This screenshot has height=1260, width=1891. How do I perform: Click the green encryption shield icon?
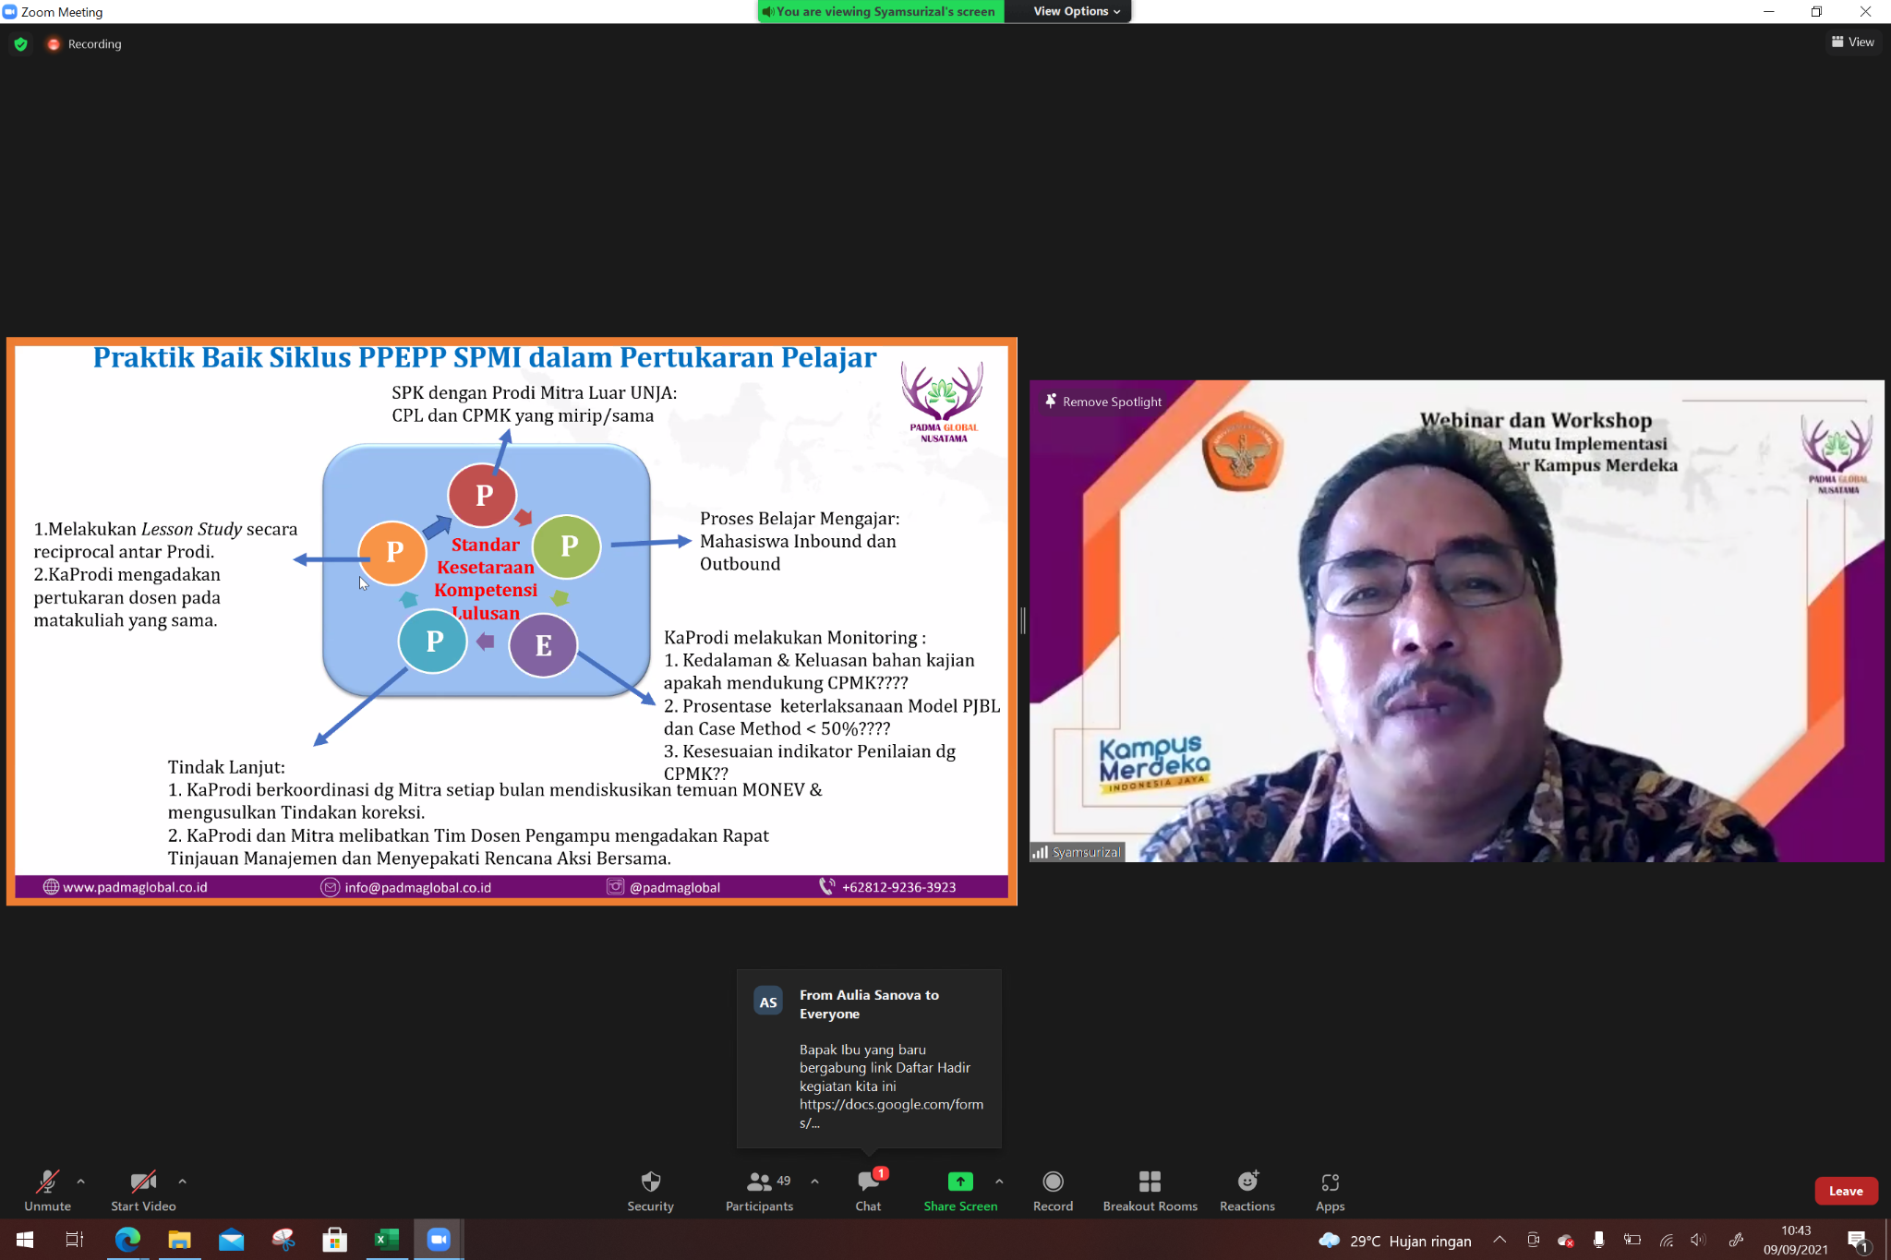(x=21, y=43)
